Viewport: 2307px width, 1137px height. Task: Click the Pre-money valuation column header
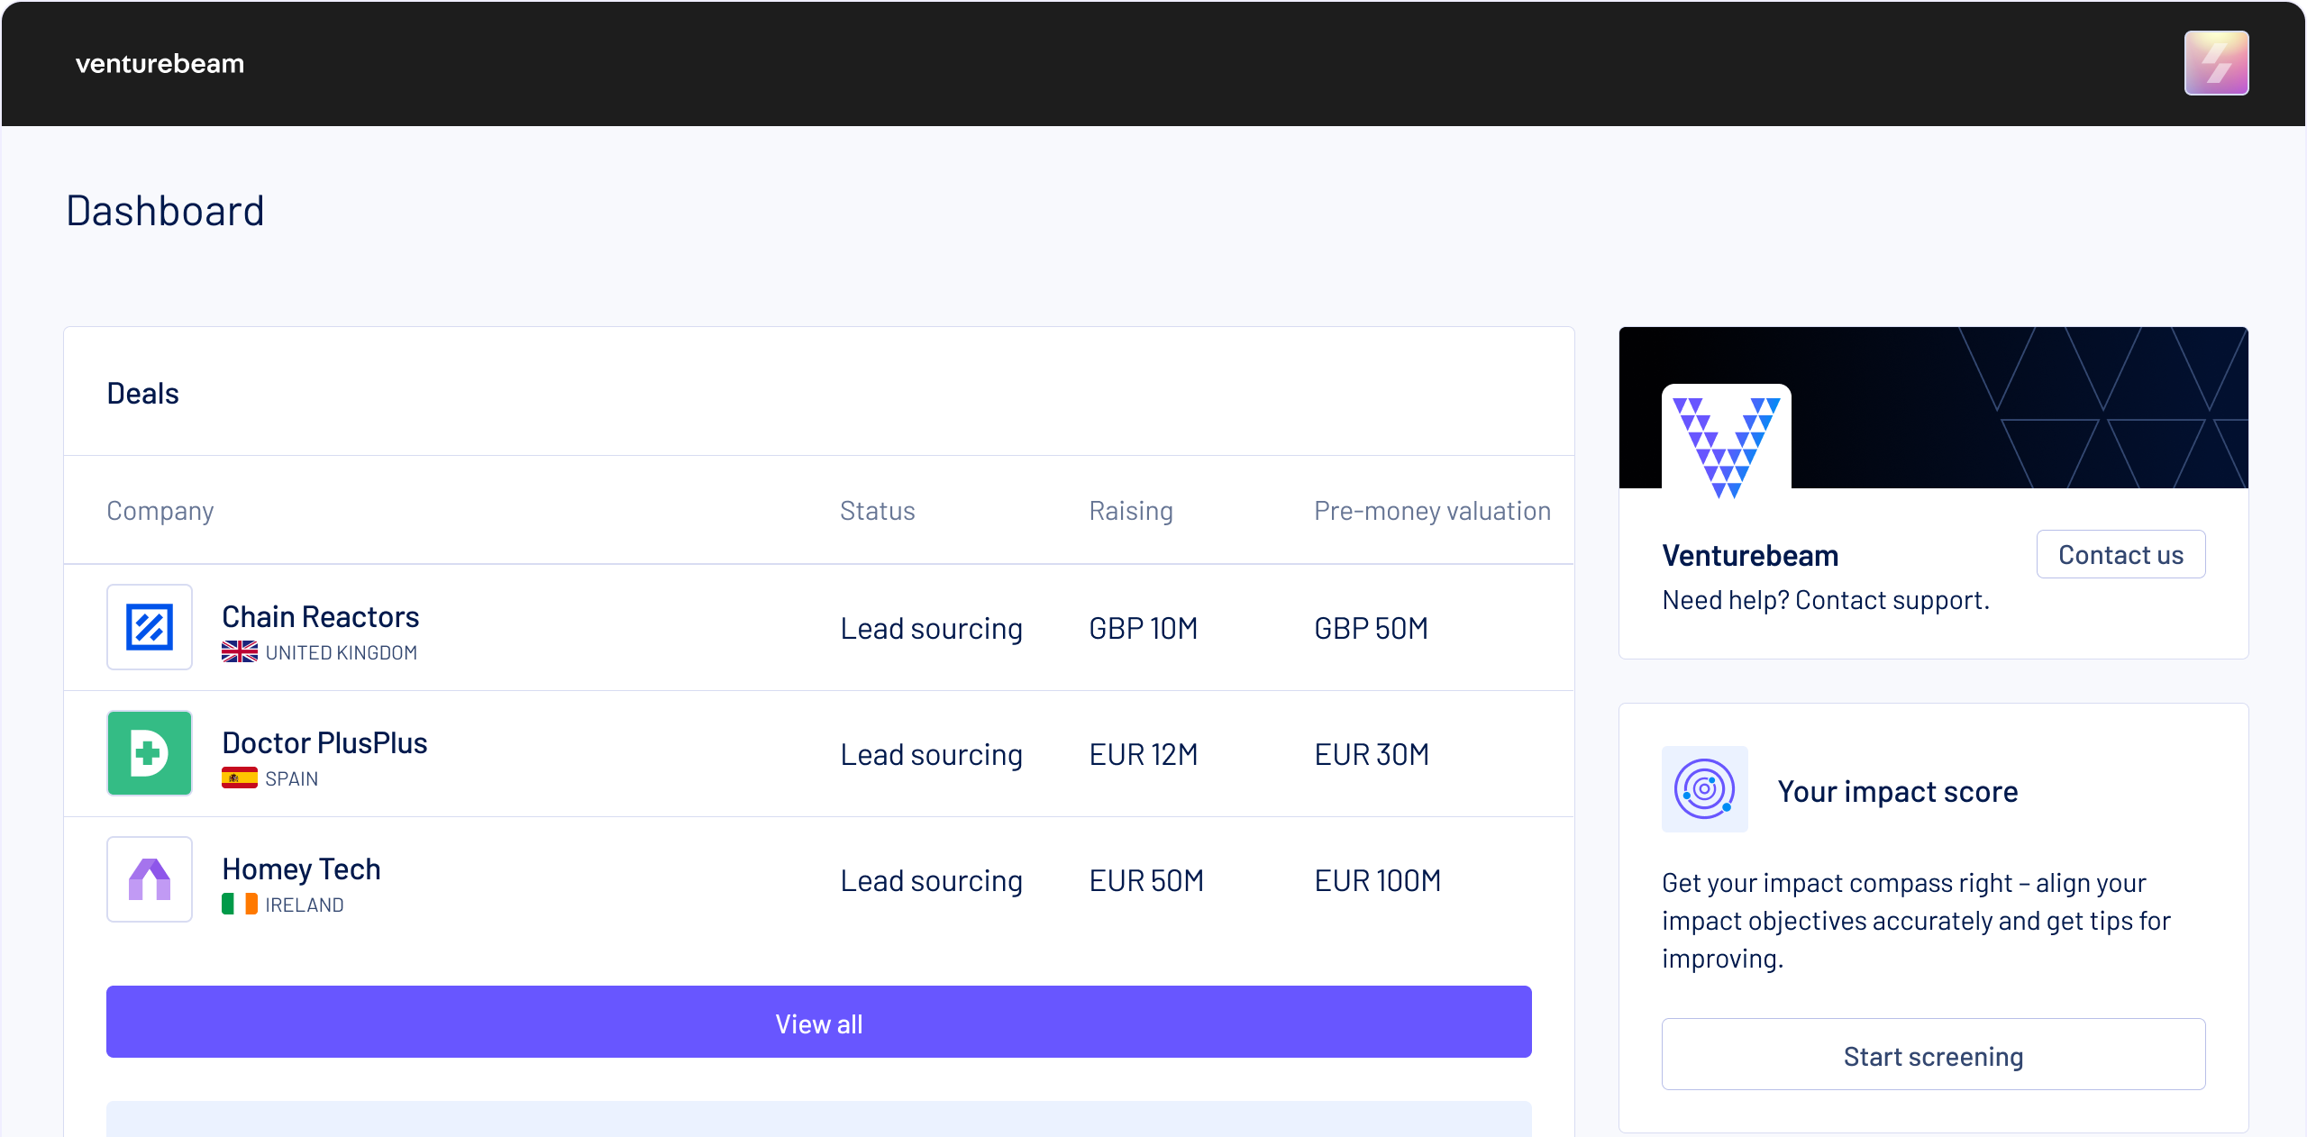(x=1432, y=511)
